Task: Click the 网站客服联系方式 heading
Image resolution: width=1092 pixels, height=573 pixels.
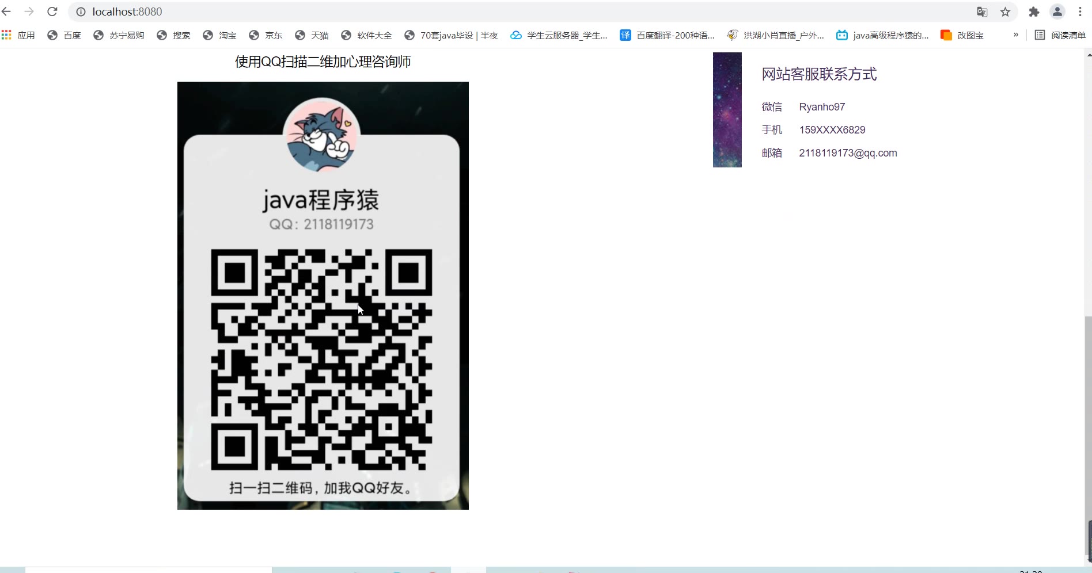Action: [x=819, y=74]
